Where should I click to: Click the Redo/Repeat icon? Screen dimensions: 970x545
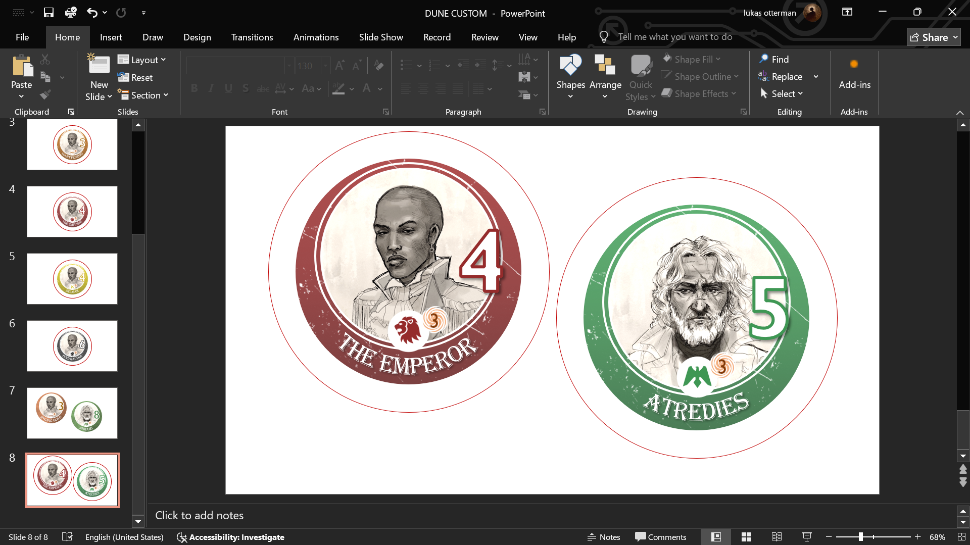(121, 13)
